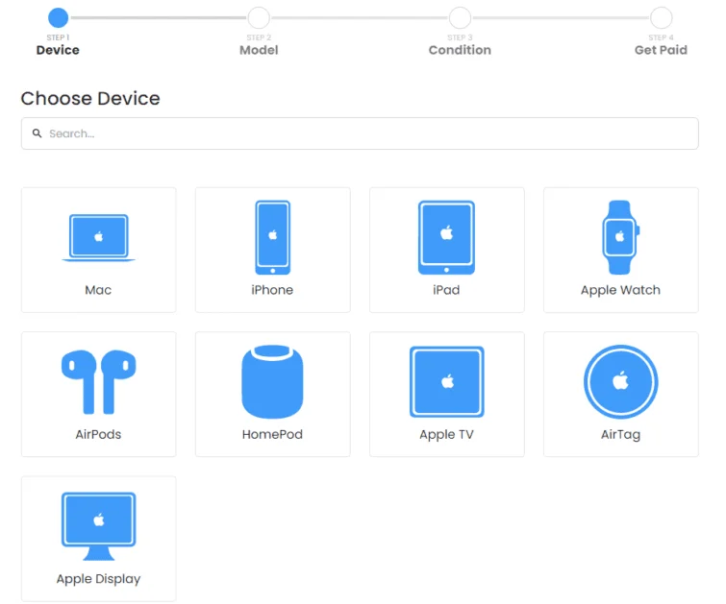Choose the iPhone device icon
The height and width of the screenshot is (604, 726).
[272, 237]
